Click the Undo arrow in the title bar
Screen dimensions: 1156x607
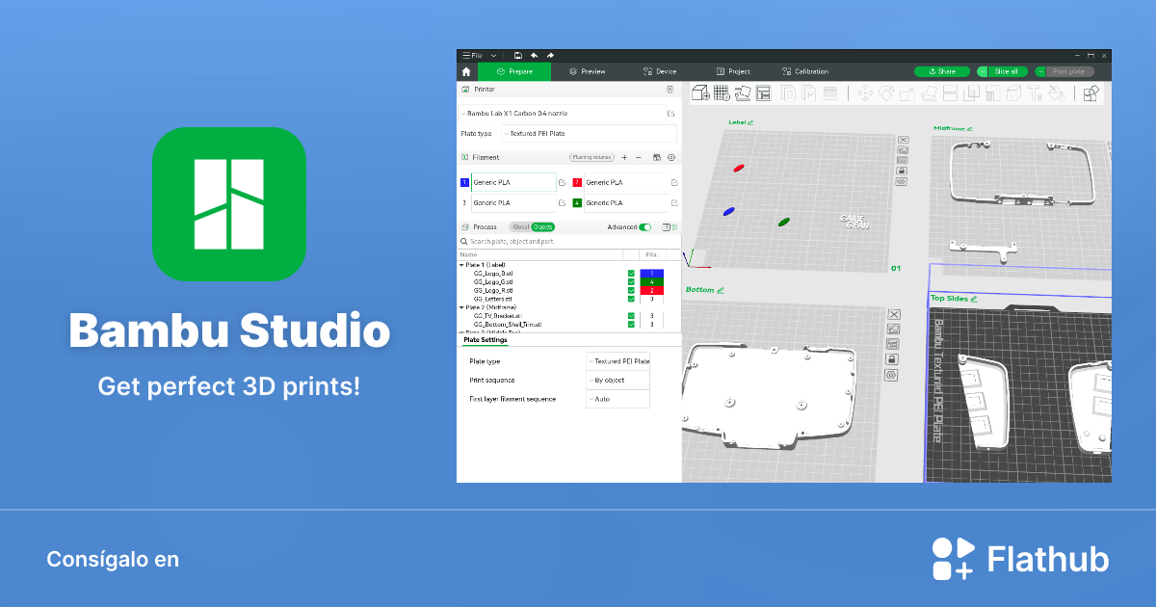pyautogui.click(x=533, y=56)
